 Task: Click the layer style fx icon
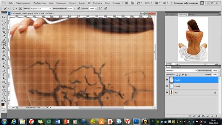(x=195, y=116)
